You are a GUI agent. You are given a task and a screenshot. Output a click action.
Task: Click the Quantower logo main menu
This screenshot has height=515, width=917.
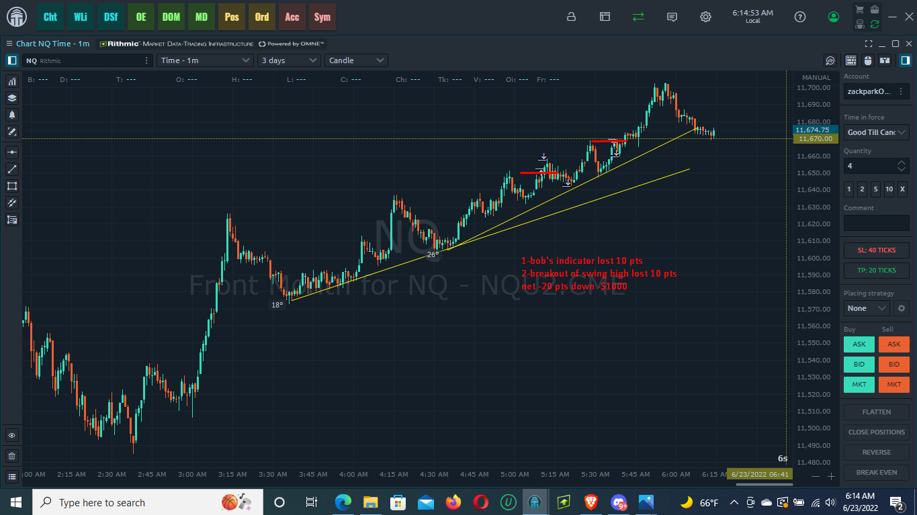(17, 17)
